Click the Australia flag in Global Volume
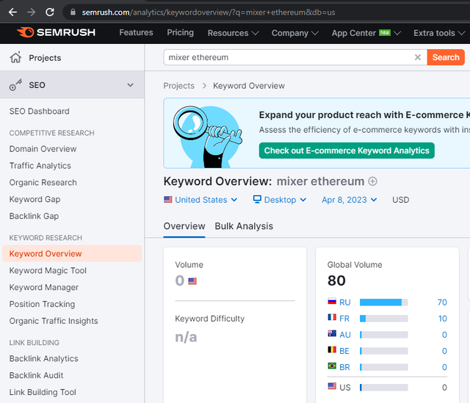The height and width of the screenshot is (403, 470). click(332, 333)
